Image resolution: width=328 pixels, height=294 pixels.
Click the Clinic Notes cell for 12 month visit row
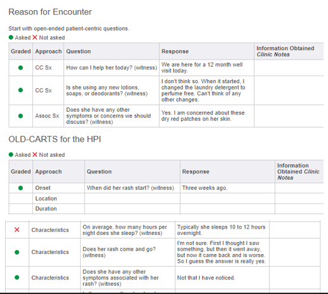click(x=289, y=68)
